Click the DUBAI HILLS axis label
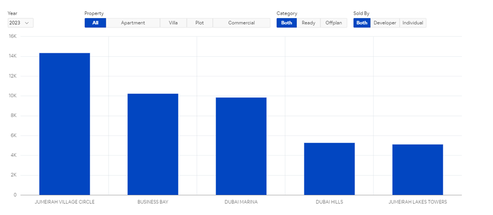 (x=329, y=202)
